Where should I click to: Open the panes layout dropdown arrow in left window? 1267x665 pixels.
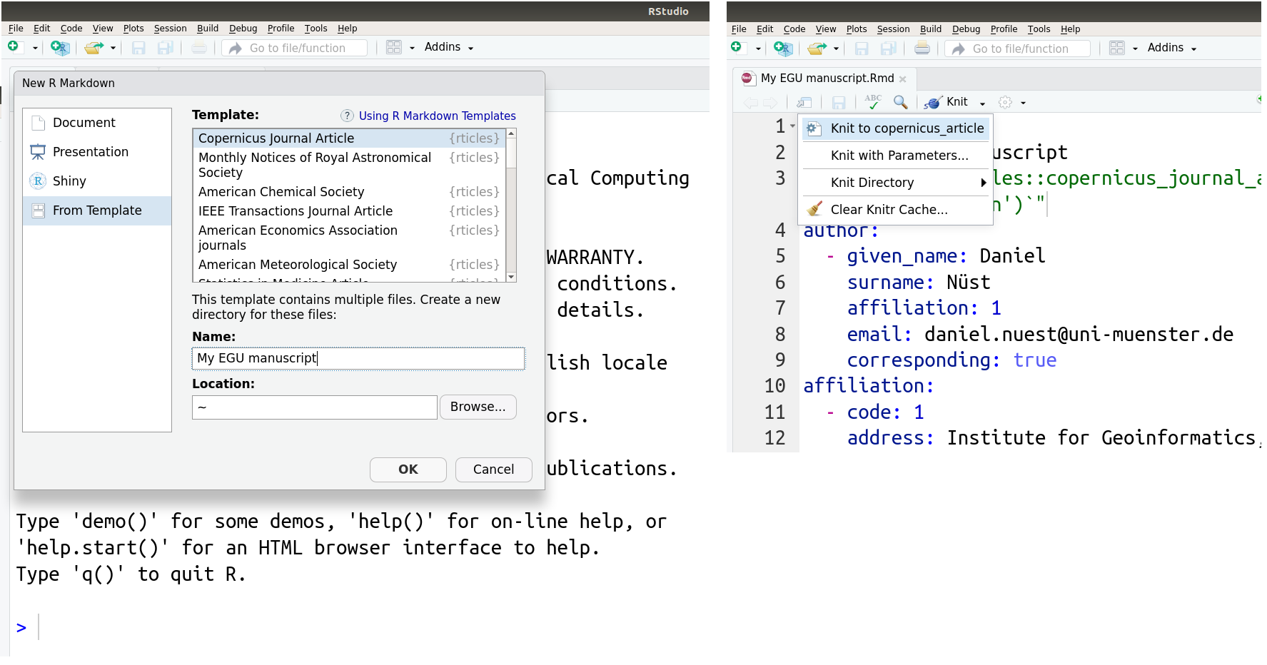pos(412,49)
